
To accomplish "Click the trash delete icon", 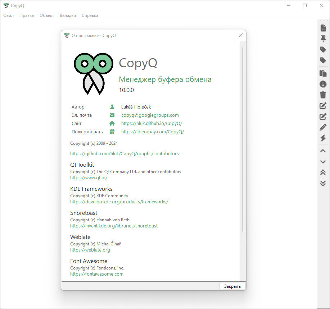I will [323, 95].
